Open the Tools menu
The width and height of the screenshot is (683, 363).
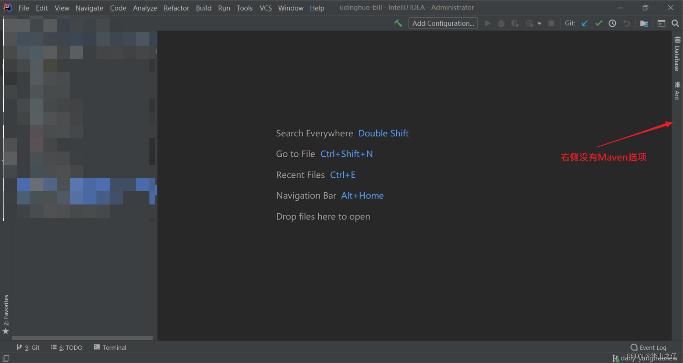pyautogui.click(x=244, y=8)
